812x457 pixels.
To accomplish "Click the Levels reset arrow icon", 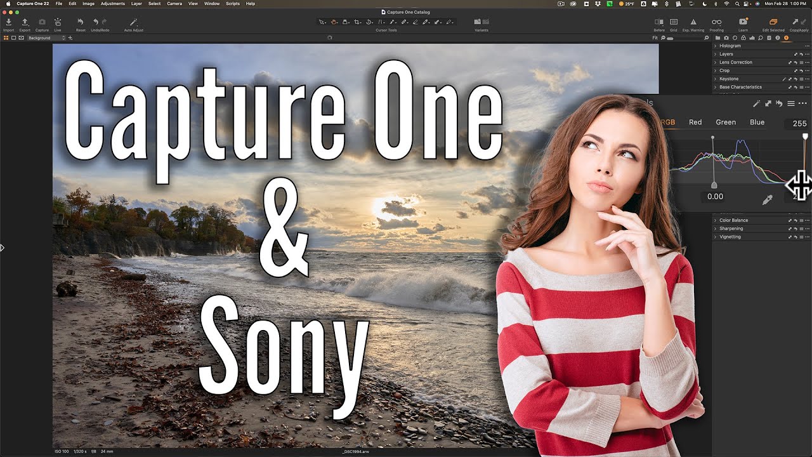I will click(780, 103).
